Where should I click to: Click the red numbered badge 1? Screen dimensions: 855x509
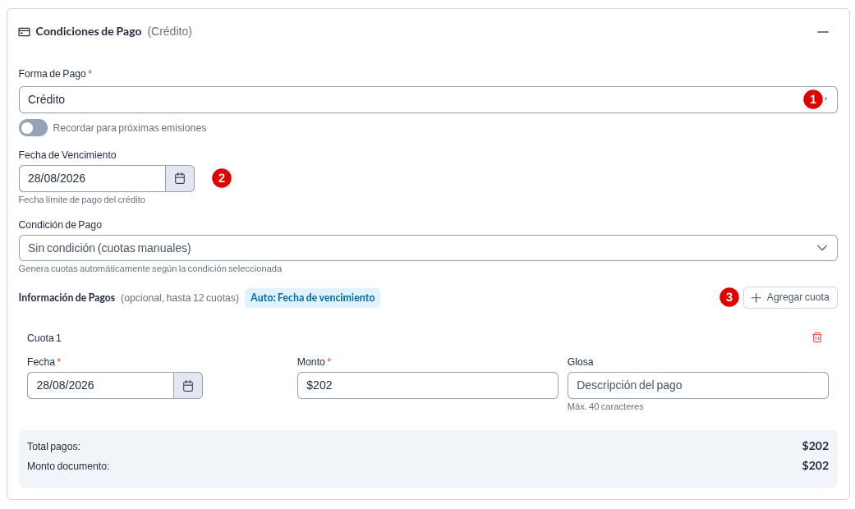click(813, 99)
